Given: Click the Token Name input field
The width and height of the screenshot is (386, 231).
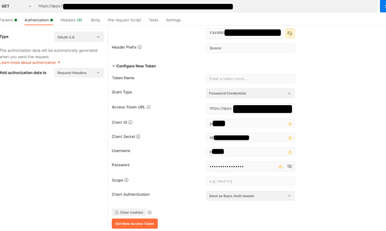Looking at the screenshot, I should coord(251,79).
